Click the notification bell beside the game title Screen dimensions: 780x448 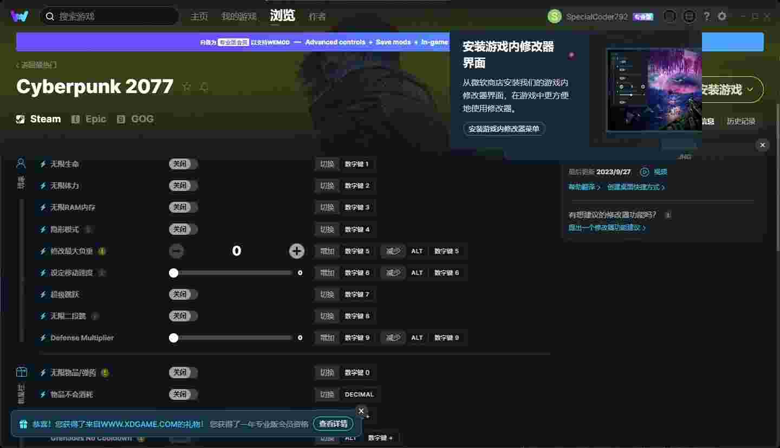(x=204, y=87)
